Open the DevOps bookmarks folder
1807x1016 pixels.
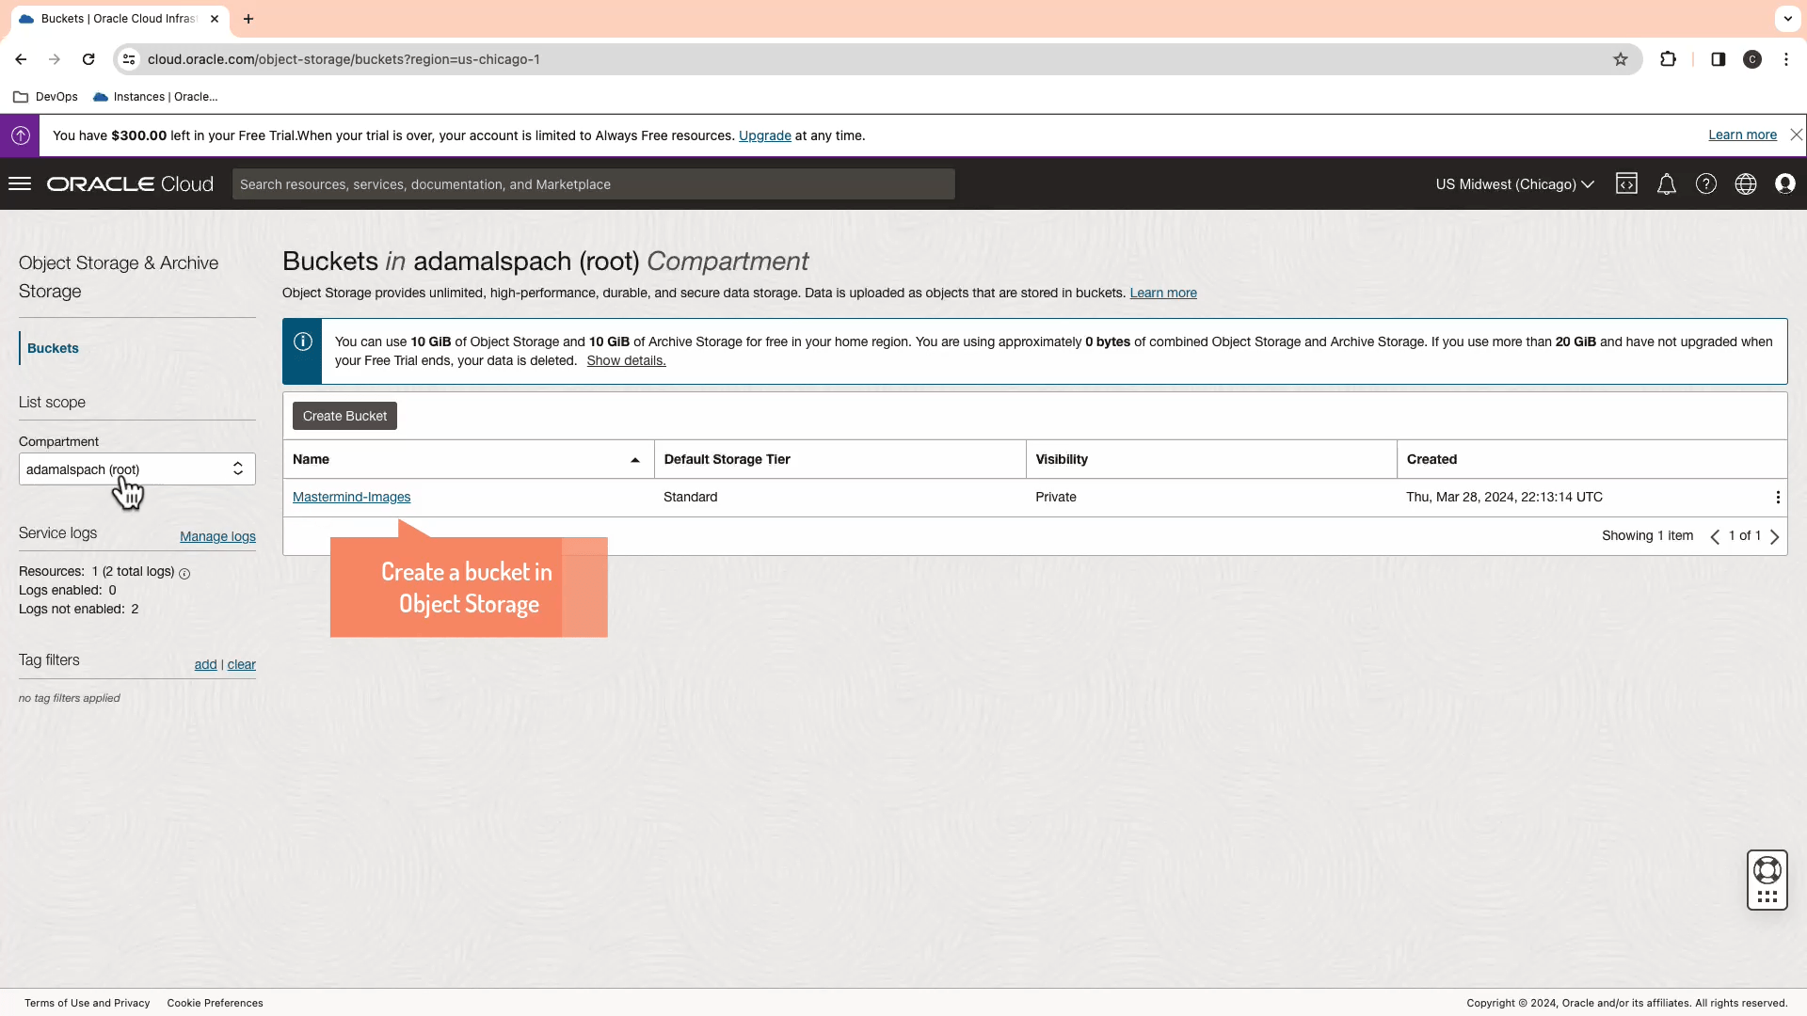click(44, 96)
